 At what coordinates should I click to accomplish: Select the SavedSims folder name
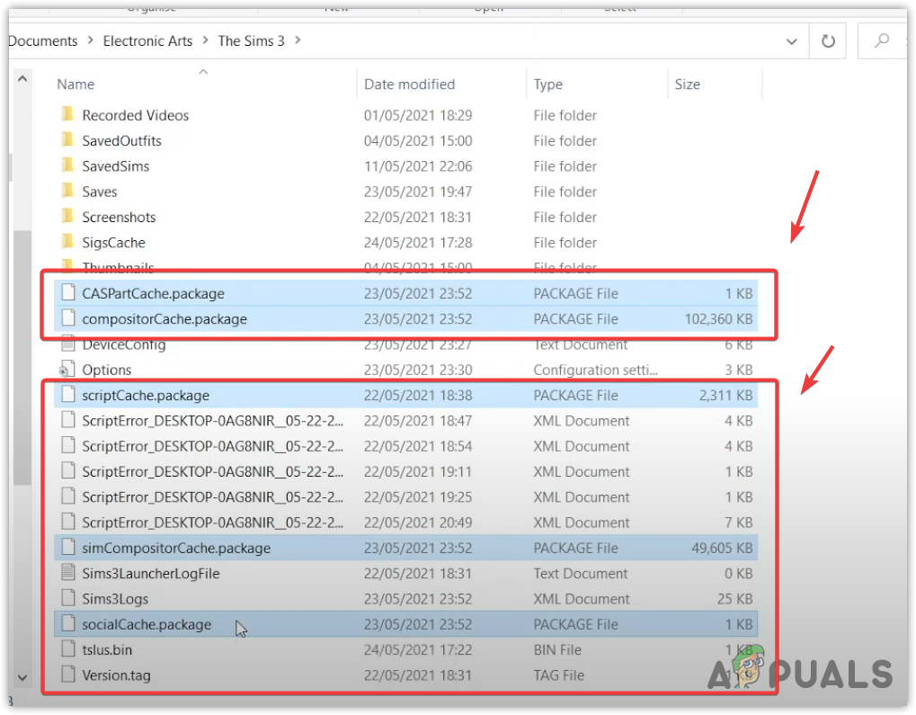pos(116,166)
